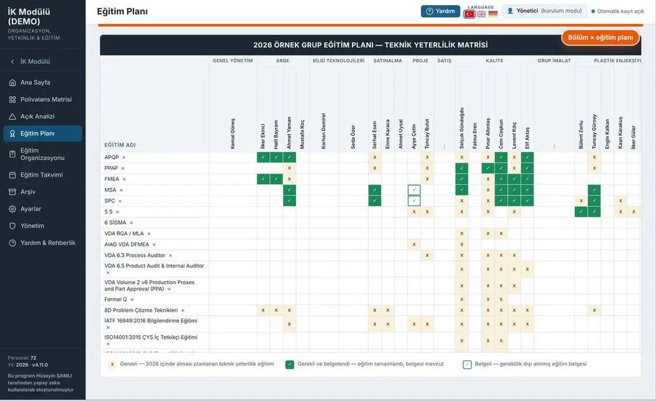
Task: Click the Polivalans Matrisi grid icon
Action: (x=12, y=99)
